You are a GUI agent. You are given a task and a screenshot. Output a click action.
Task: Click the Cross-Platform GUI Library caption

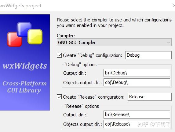click(x=24, y=87)
